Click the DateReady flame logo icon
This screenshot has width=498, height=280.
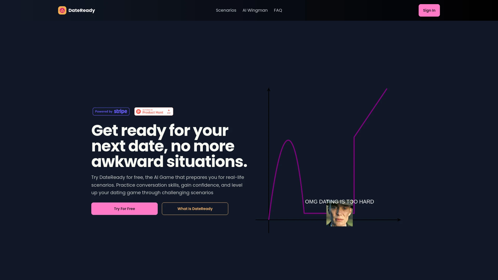62,10
